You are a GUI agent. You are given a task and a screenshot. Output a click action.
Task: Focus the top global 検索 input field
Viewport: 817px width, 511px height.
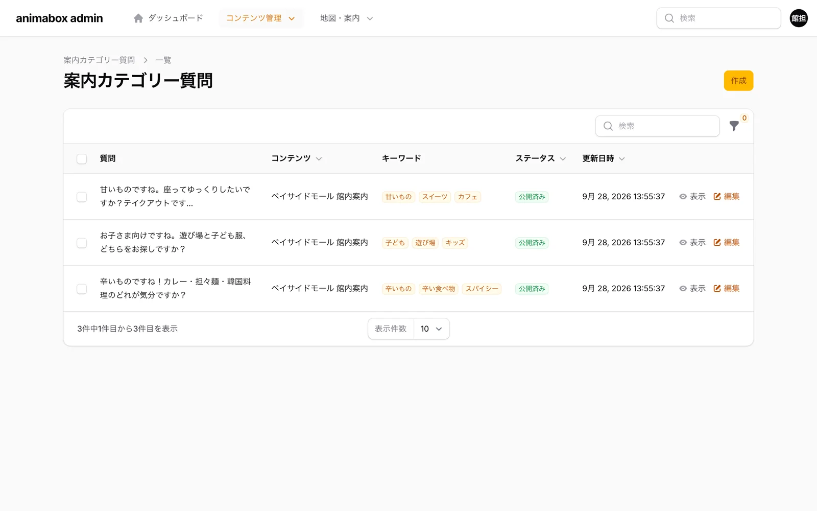coord(718,18)
